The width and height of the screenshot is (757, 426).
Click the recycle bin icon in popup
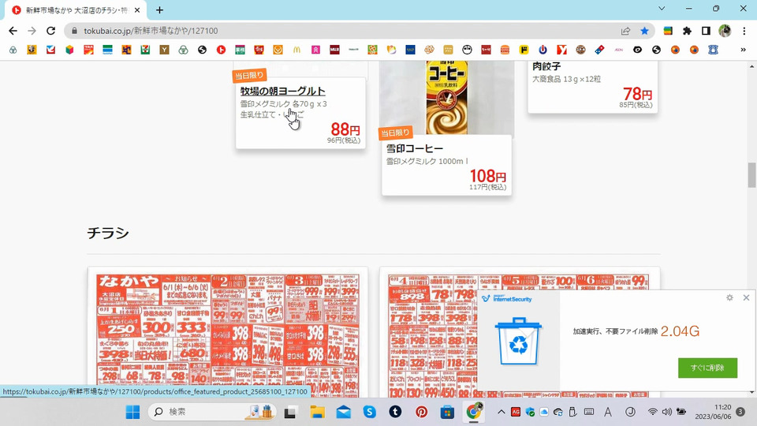click(519, 341)
